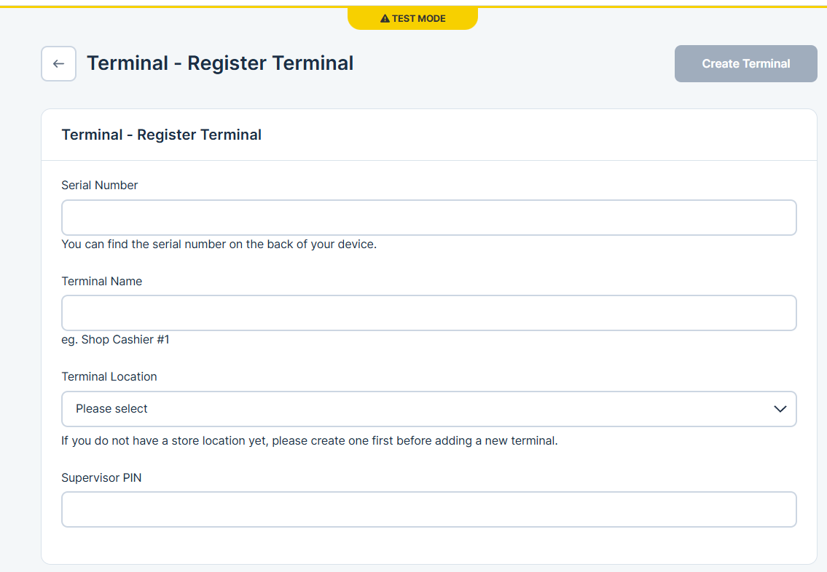The image size is (827, 572).
Task: Click the 'Terminal Name' field label
Action: 102,282
